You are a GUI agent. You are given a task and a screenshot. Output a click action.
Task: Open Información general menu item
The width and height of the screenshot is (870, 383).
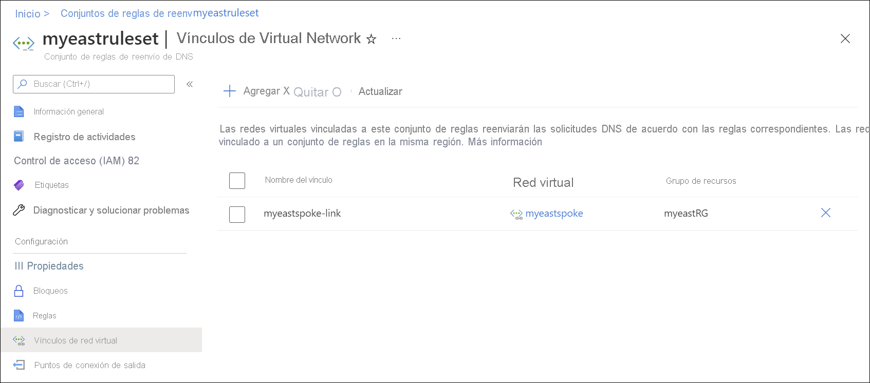click(69, 111)
